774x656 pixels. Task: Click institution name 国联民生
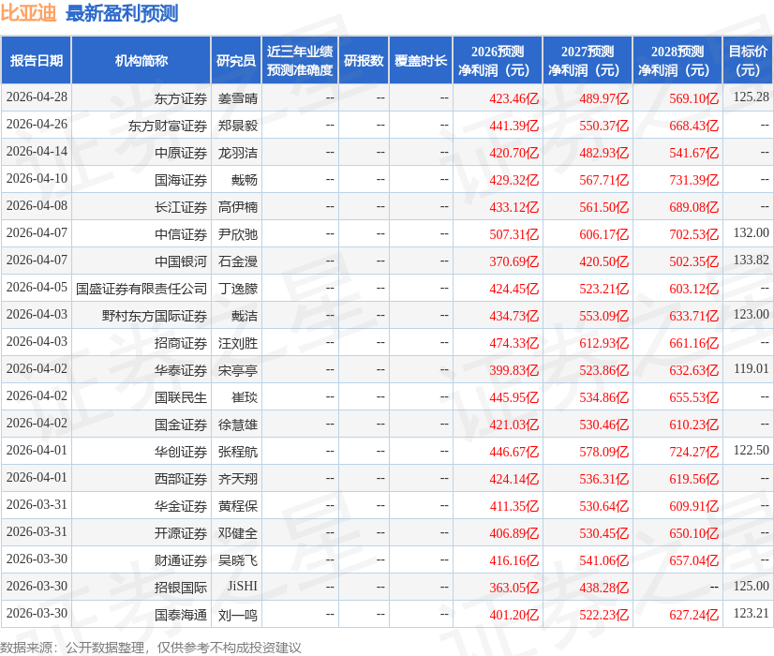point(180,397)
